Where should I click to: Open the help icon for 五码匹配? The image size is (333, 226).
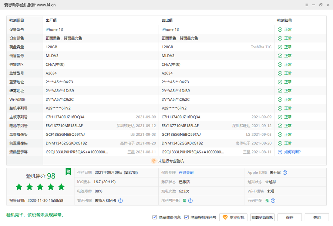[x=273, y=201]
